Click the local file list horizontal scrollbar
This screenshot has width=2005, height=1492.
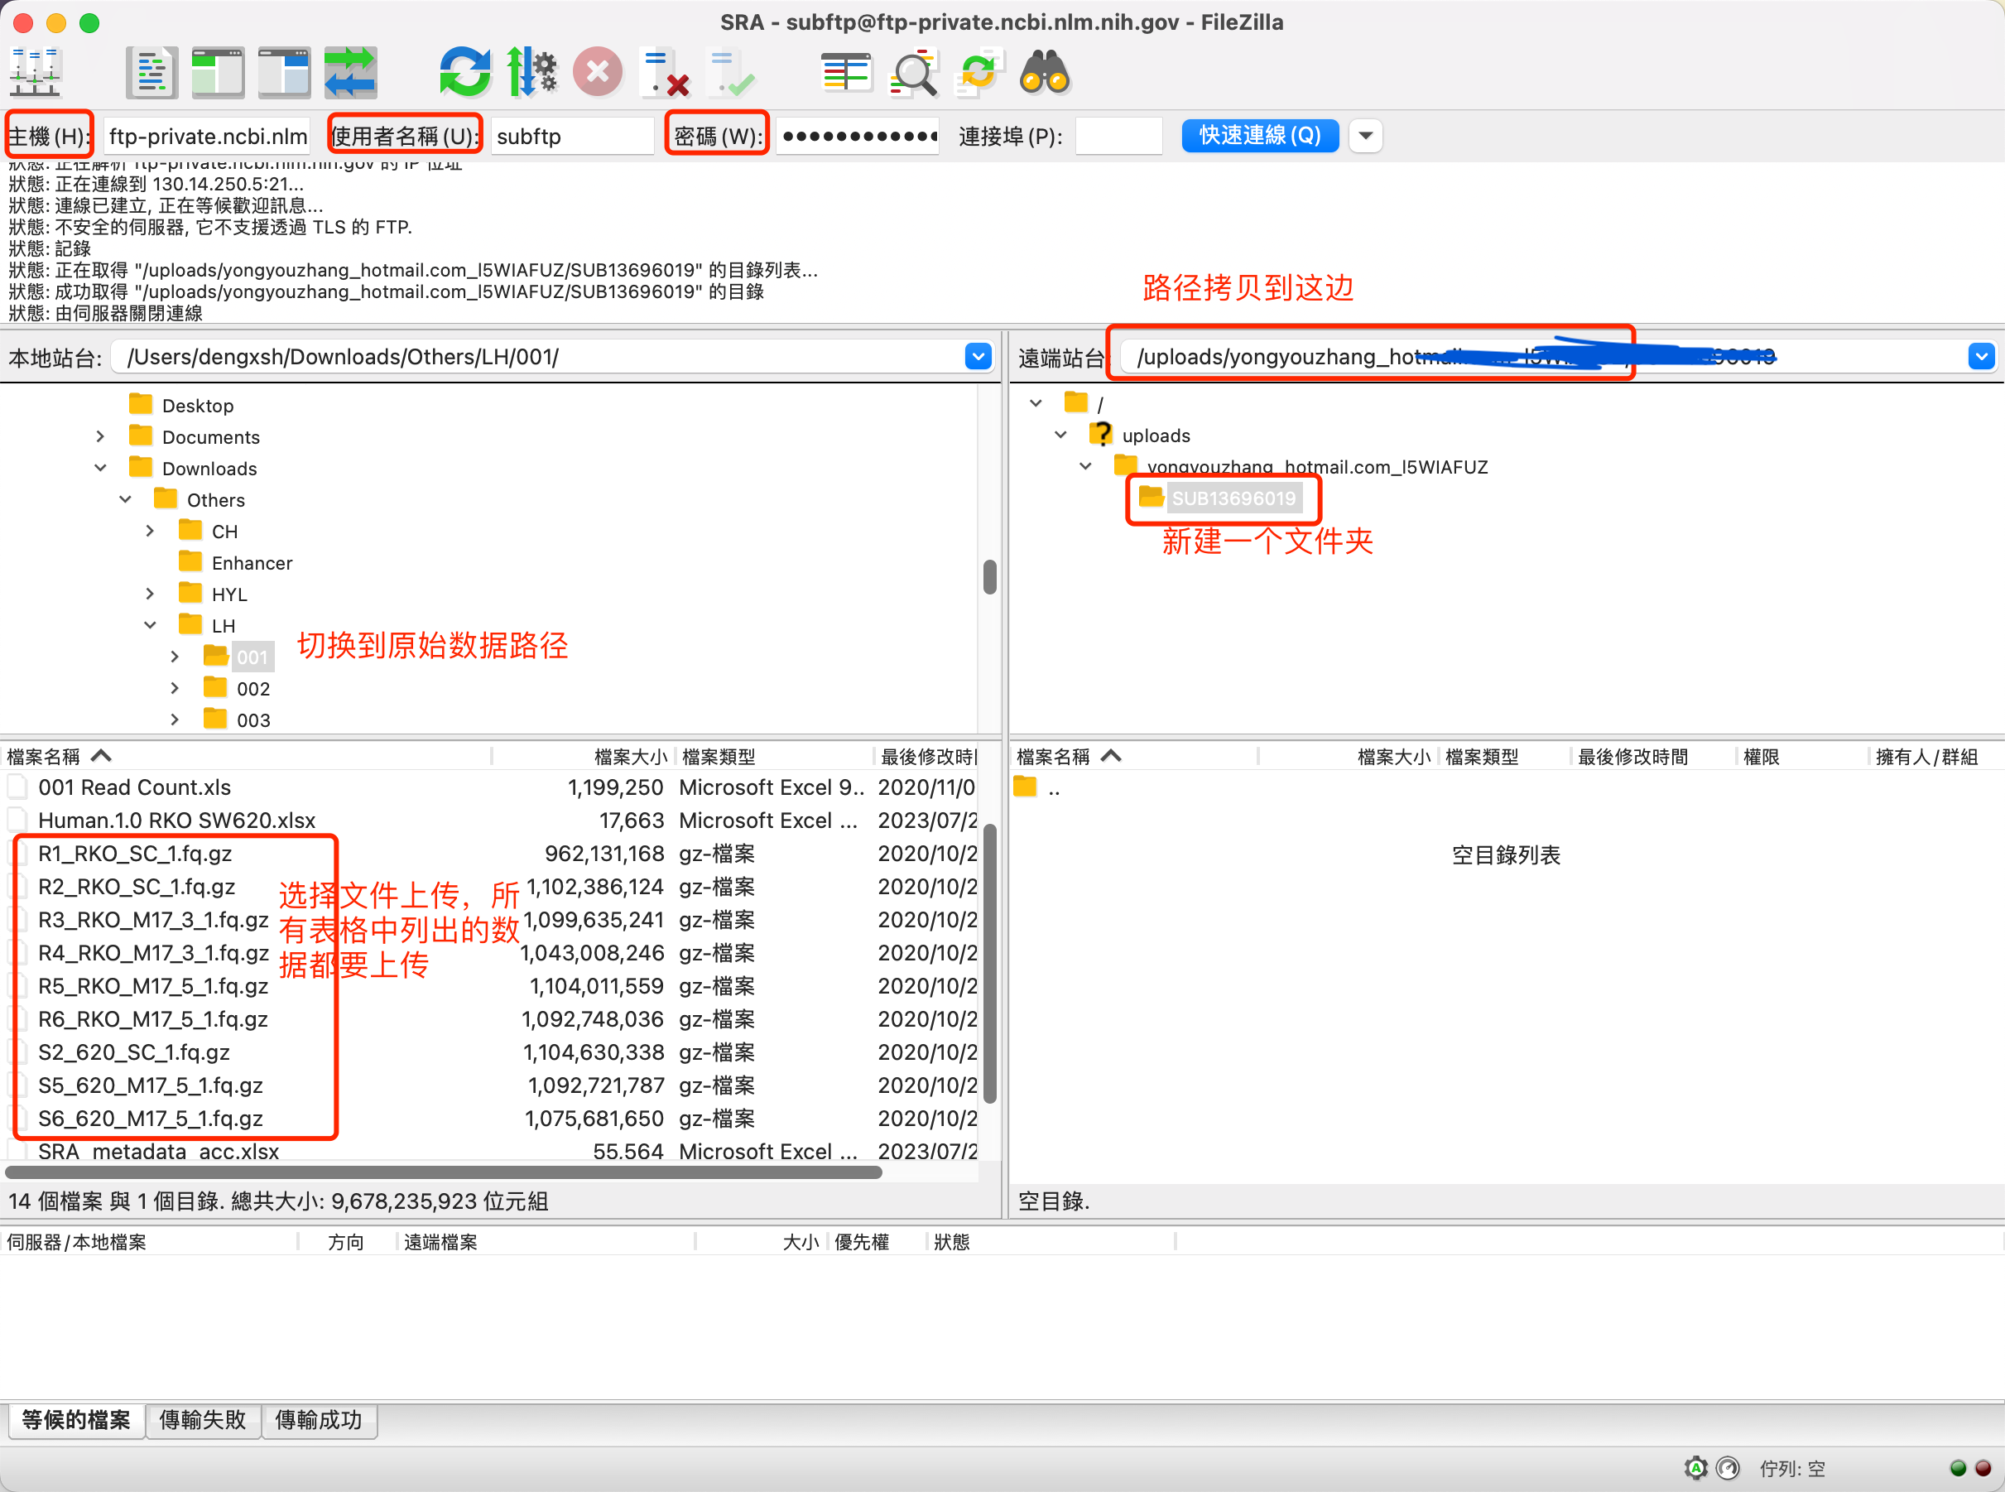(442, 1172)
